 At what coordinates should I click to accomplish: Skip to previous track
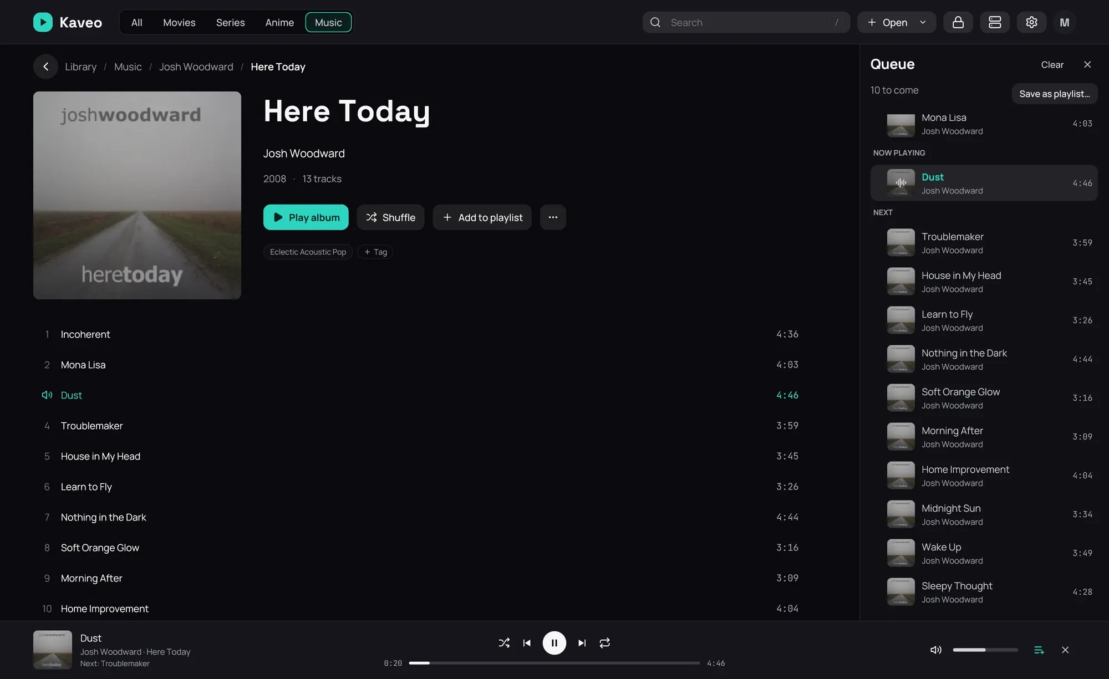tap(527, 643)
